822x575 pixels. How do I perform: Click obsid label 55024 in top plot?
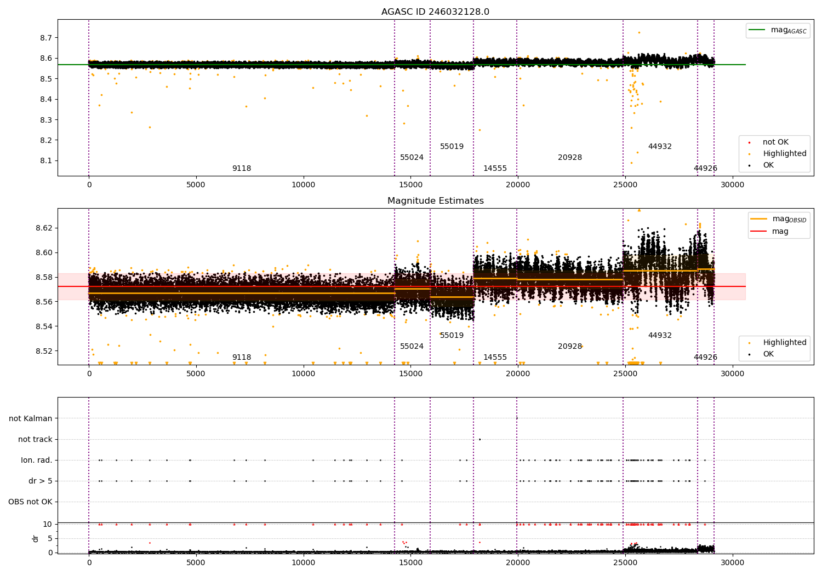(412, 158)
